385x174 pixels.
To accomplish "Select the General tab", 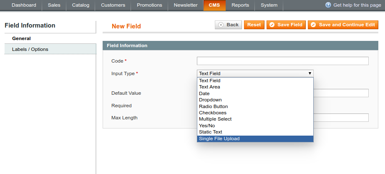I will point(21,38).
